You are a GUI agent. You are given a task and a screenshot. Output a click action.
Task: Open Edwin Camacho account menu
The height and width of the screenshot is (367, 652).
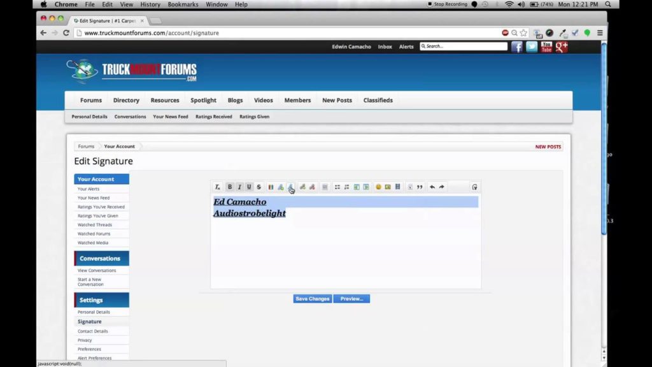351,47
